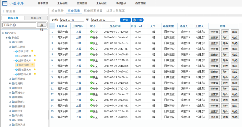Click the reservoir icon of 东谷湖水库

tap(17, 56)
